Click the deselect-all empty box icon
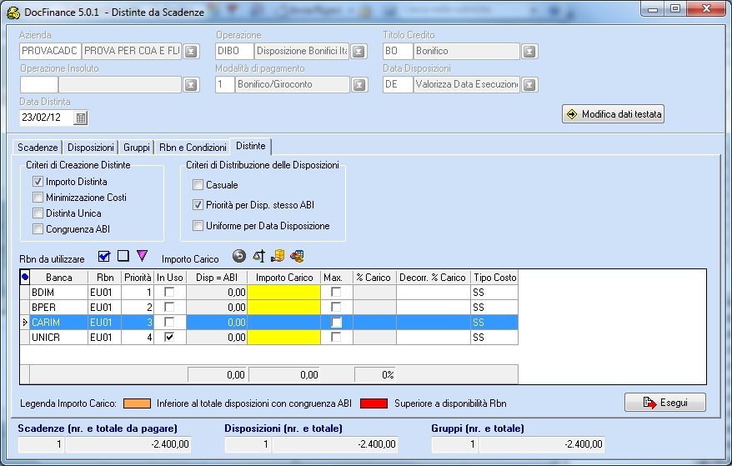This screenshot has height=466, width=732. (123, 256)
